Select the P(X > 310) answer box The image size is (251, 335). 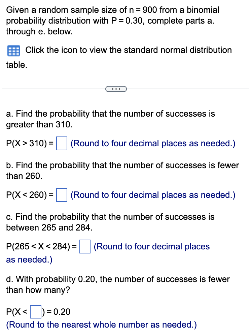click(62, 143)
